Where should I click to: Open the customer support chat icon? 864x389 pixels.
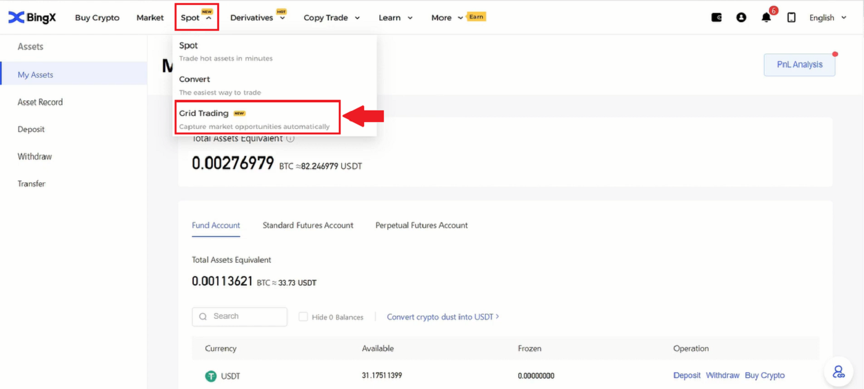click(x=838, y=371)
